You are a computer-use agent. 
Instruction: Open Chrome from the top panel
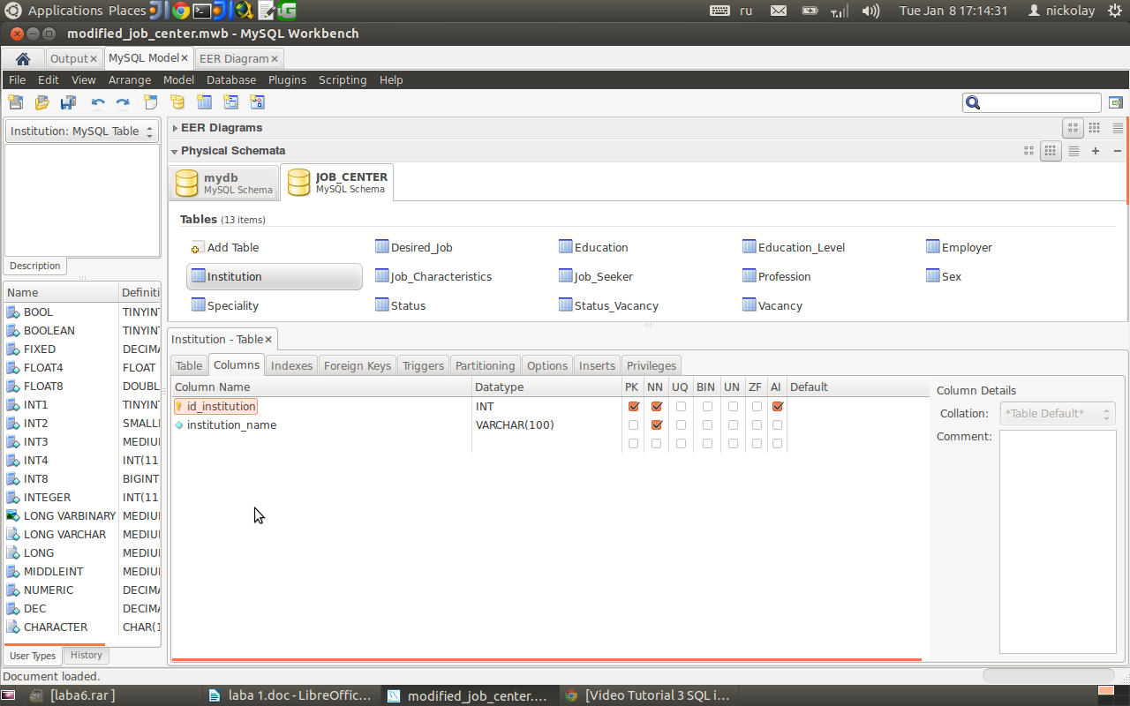click(180, 11)
